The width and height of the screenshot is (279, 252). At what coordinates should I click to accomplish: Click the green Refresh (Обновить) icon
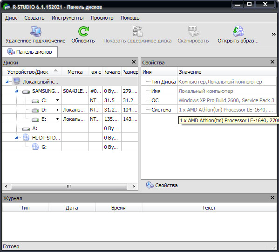[x=83, y=31]
